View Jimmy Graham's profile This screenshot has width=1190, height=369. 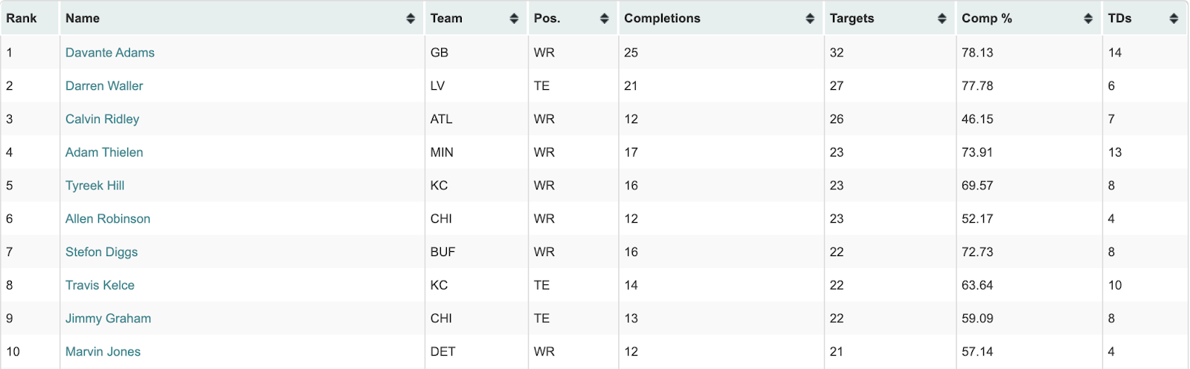(109, 319)
